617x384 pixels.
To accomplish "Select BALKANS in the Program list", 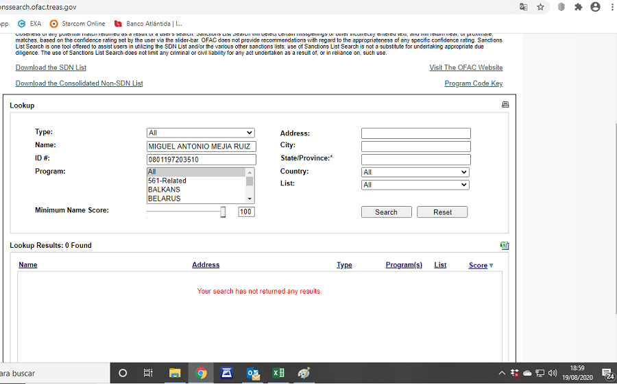I will tap(164, 190).
